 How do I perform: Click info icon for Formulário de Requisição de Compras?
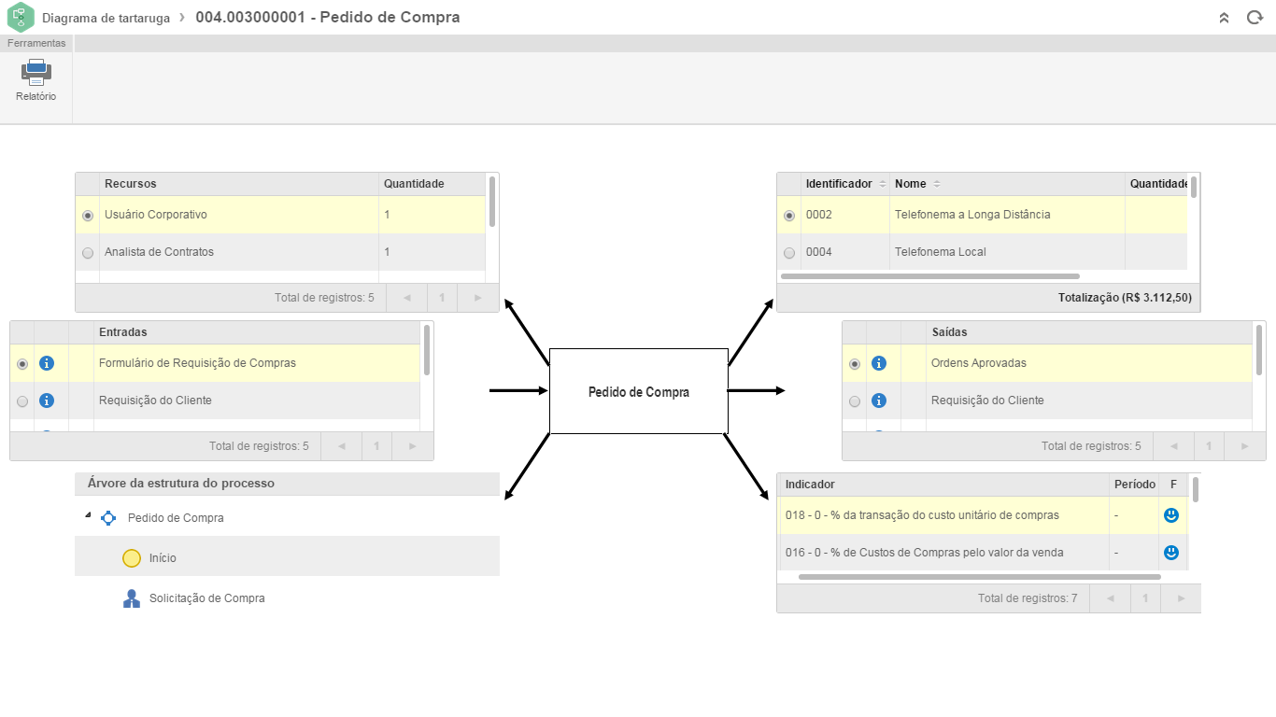[x=47, y=363]
